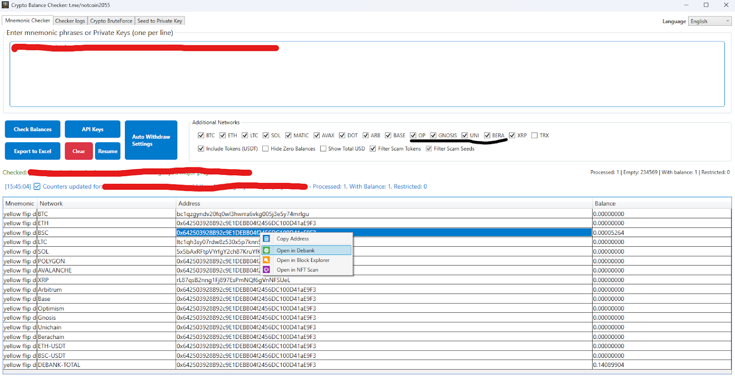Select the Unichain network cell
The height and width of the screenshot is (377, 735).
pyautogui.click(x=106, y=327)
